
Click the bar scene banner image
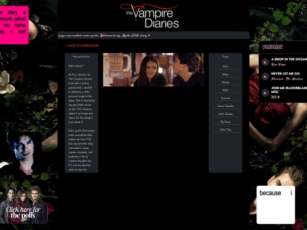(153, 70)
